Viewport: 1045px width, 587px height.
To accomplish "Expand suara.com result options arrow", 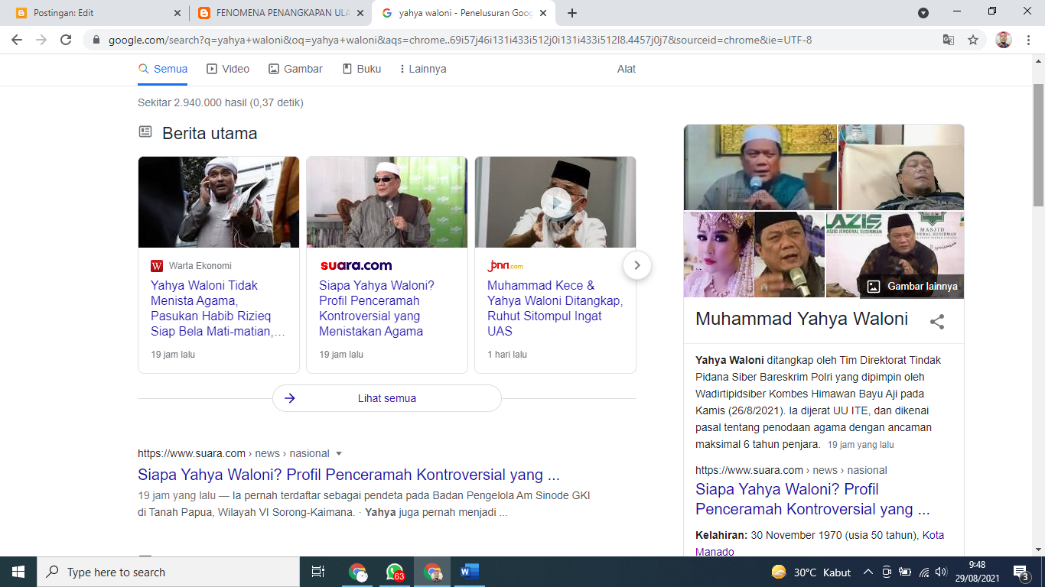I will coord(339,454).
